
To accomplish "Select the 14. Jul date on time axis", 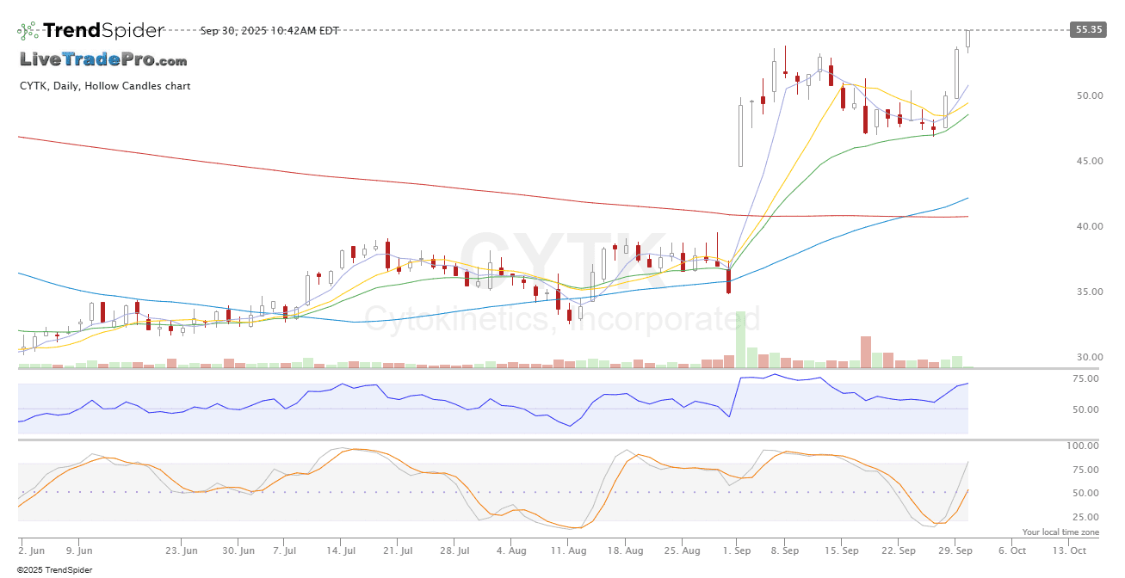I will click(342, 550).
